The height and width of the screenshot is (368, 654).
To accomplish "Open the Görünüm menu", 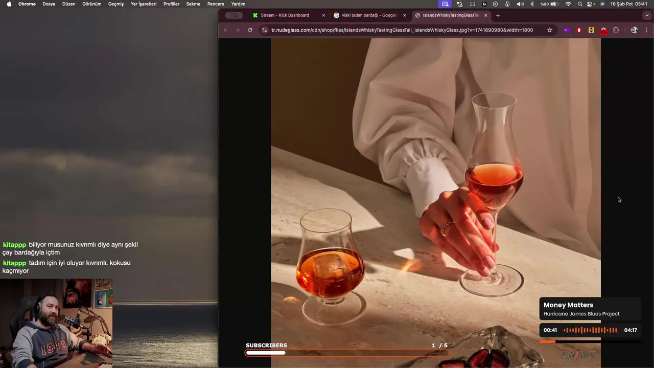I will click(x=92, y=4).
